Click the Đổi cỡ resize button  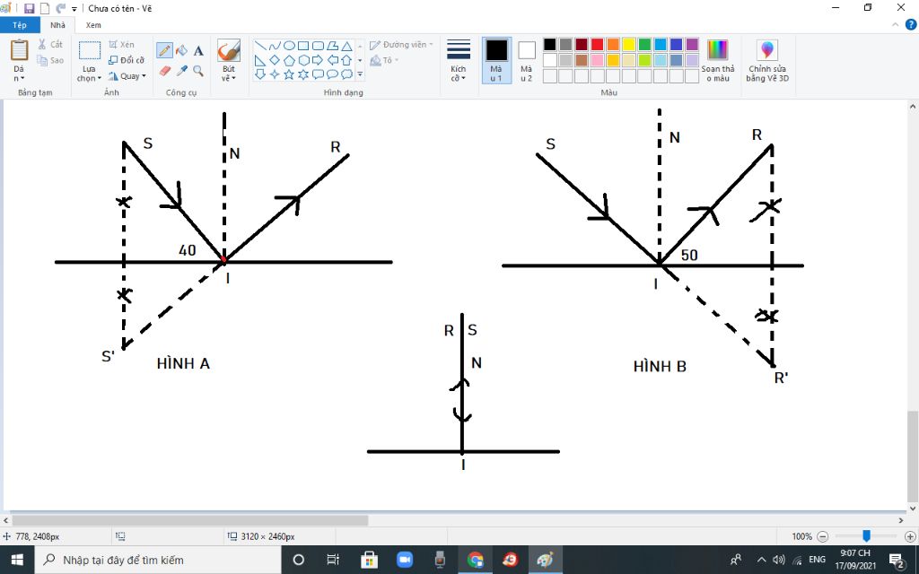click(127, 60)
